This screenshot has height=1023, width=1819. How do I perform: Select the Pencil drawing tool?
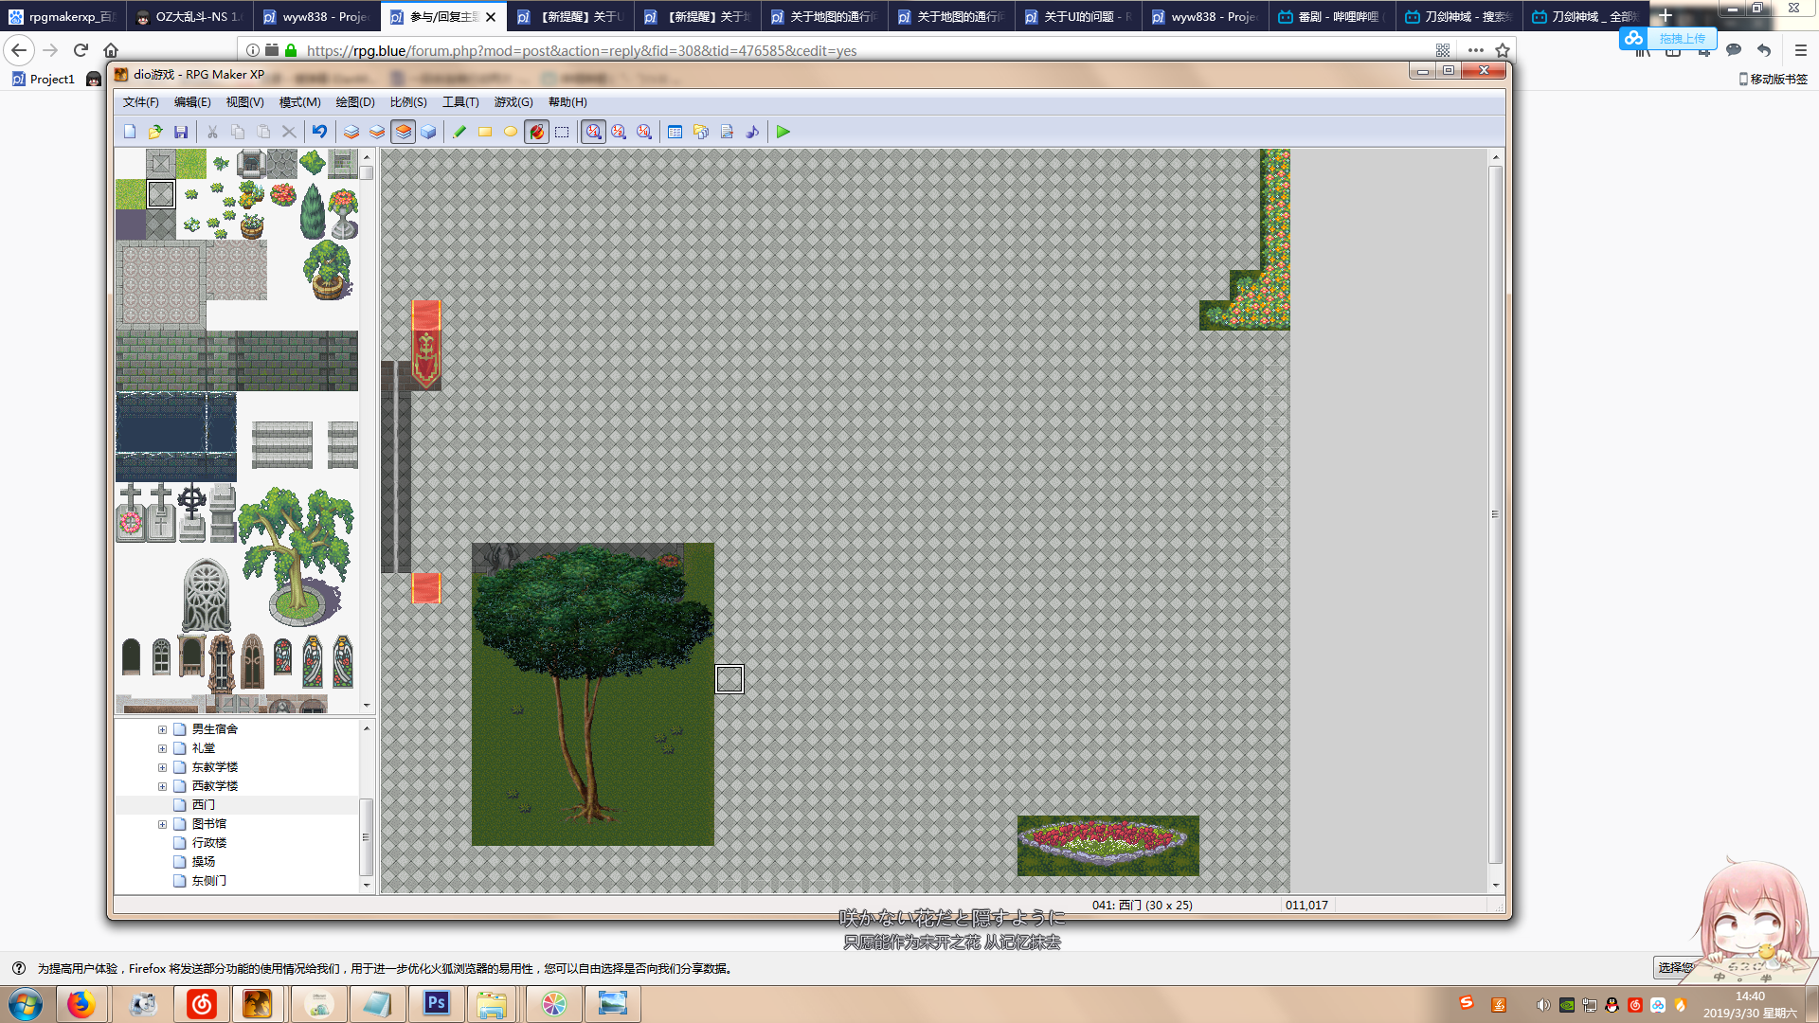(459, 132)
